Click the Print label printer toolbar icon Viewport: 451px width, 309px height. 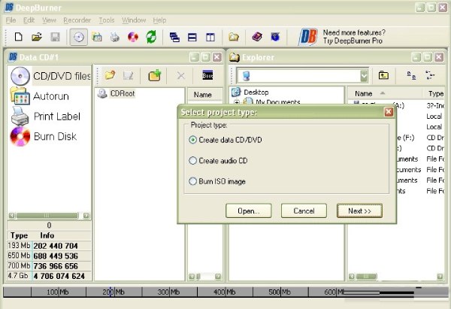tap(115, 37)
